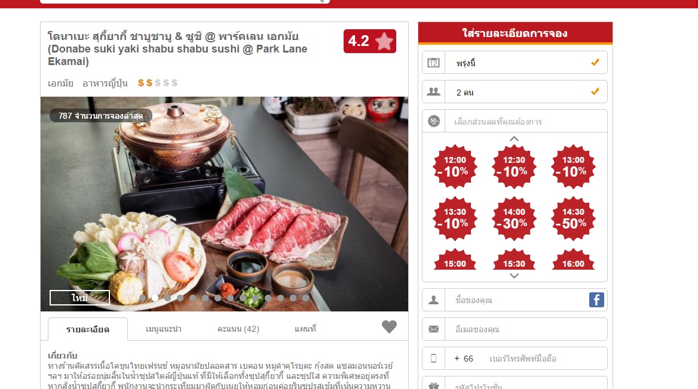Click the email address input field
The width and height of the screenshot is (698, 389).
click(x=515, y=329)
